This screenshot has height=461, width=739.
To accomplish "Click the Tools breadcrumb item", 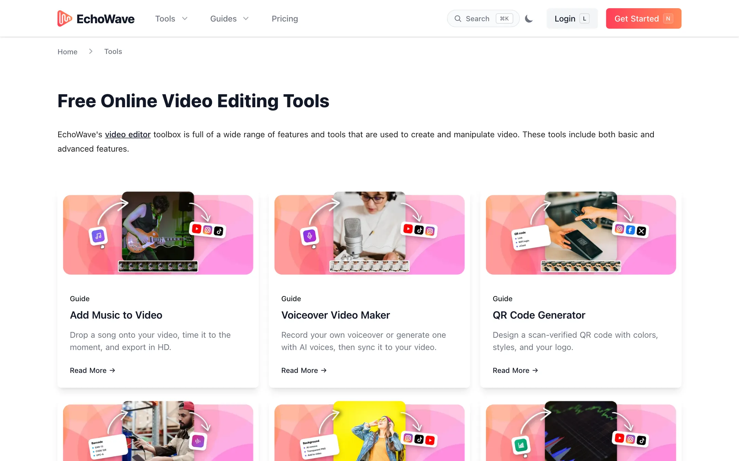I will tap(113, 52).
